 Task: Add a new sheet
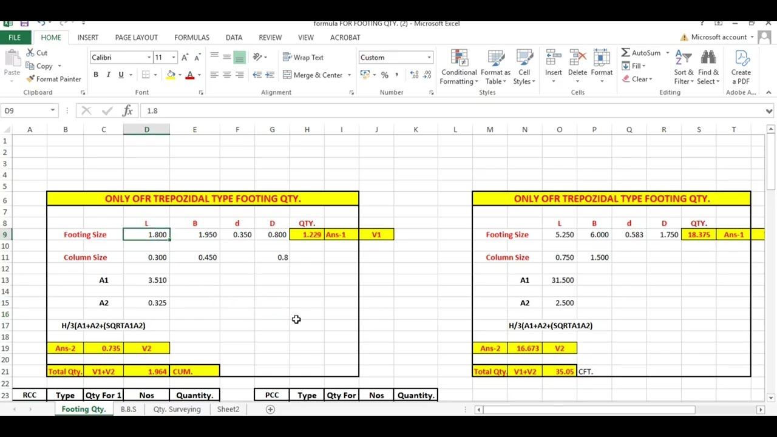[x=270, y=409]
